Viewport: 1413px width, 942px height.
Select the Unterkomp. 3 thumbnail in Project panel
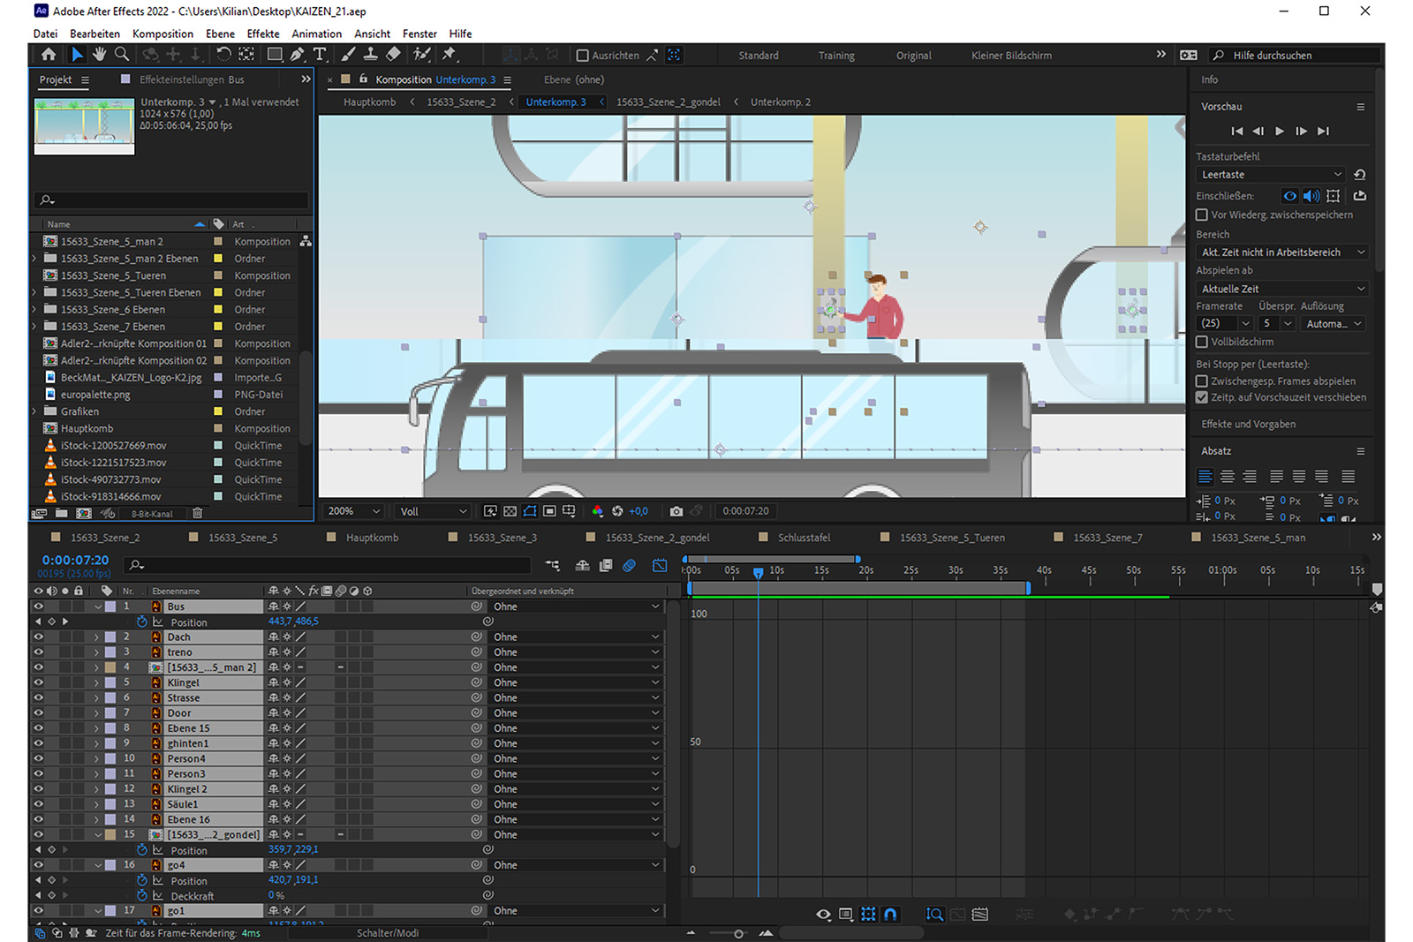[84, 125]
